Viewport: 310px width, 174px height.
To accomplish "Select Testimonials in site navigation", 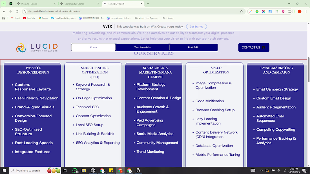I will (142, 47).
